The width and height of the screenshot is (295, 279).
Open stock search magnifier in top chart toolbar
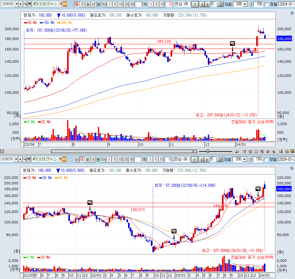coord(25,4)
